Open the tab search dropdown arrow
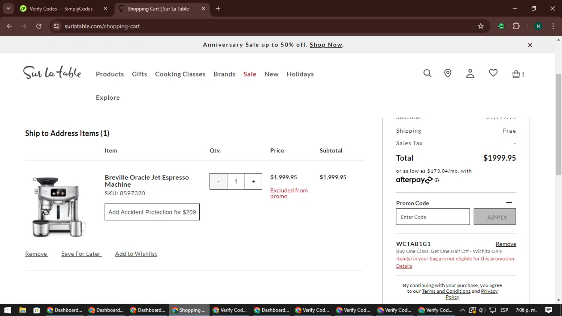The height and width of the screenshot is (316, 562). 8,9
